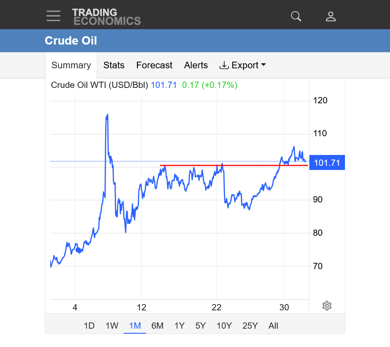Expand the Export dropdown
This screenshot has width=390, height=347.
(243, 65)
